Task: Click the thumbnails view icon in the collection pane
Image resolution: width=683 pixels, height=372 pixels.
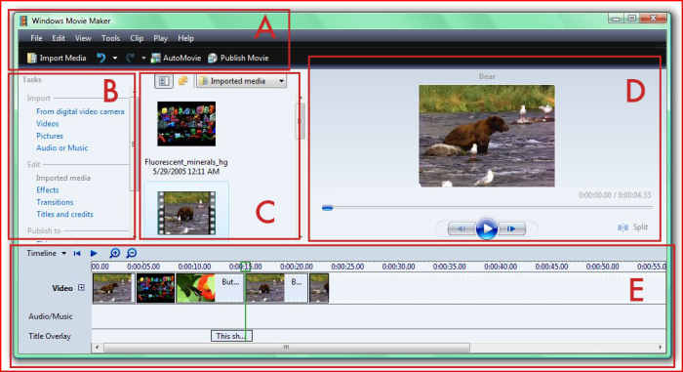Action: (163, 81)
